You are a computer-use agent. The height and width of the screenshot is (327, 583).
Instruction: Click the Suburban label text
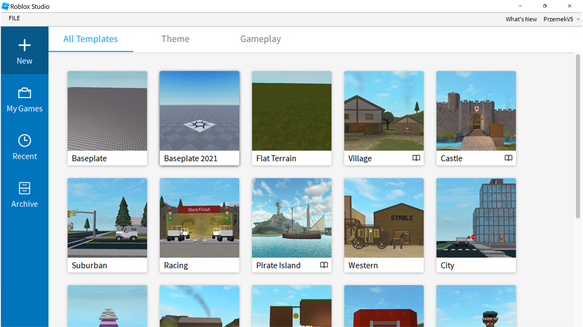pos(89,265)
